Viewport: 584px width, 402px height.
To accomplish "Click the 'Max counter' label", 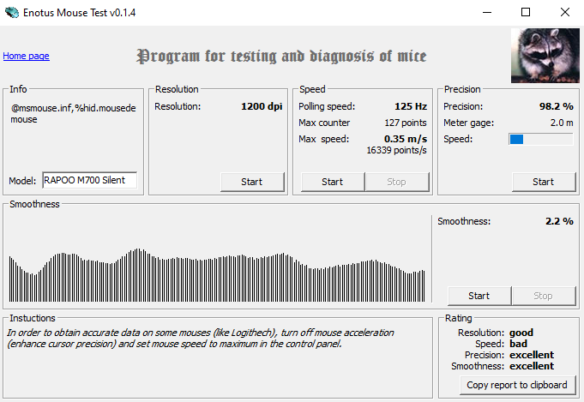I will pyautogui.click(x=324, y=123).
